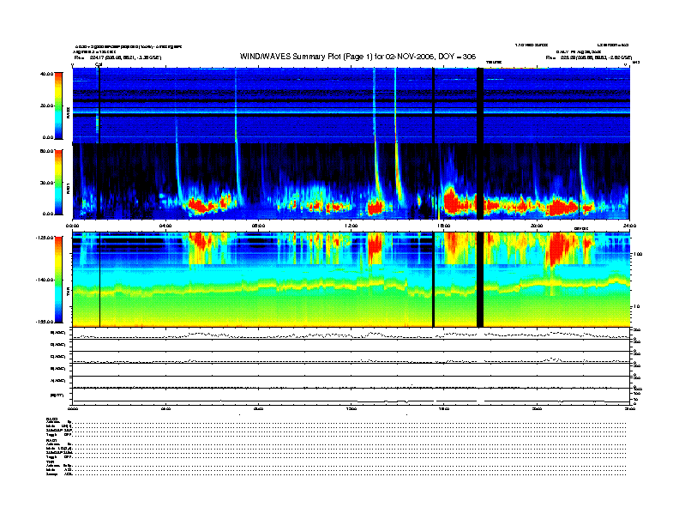The height and width of the screenshot is (525, 679).
Task: Click the 60.00 label on RAD1 scale
Action: pos(46,151)
